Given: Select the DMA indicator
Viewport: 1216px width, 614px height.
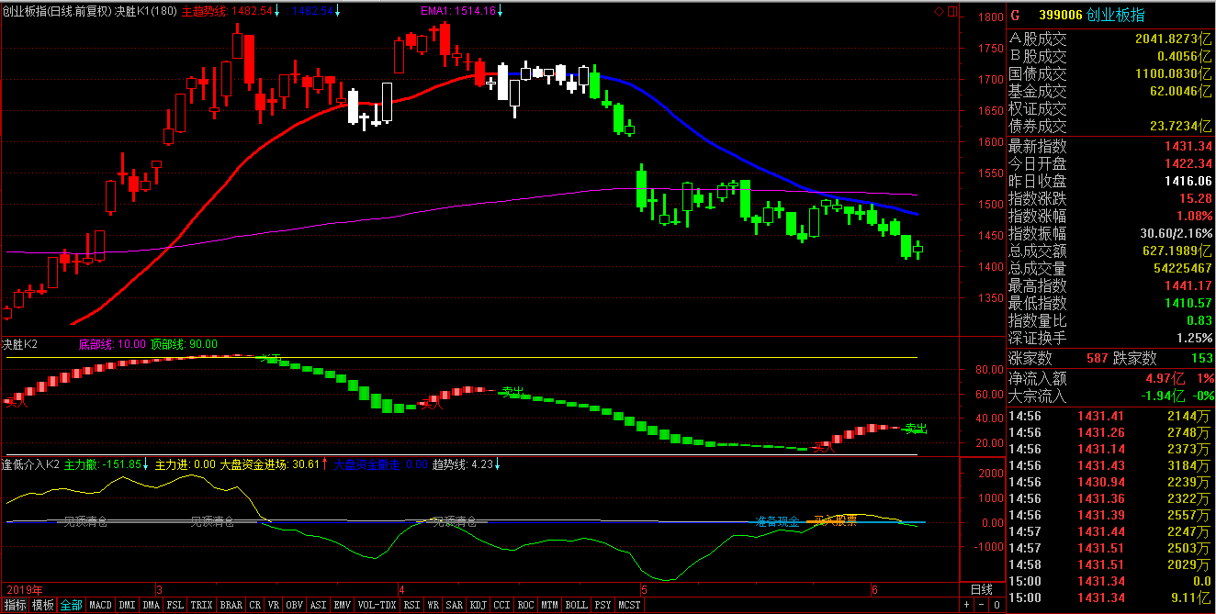Looking at the screenshot, I should pyautogui.click(x=152, y=606).
